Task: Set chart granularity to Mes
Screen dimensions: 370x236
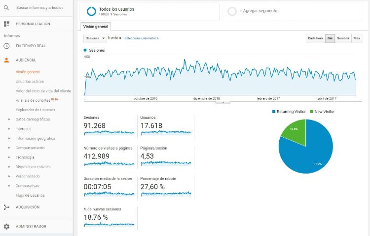Action: click(x=356, y=38)
